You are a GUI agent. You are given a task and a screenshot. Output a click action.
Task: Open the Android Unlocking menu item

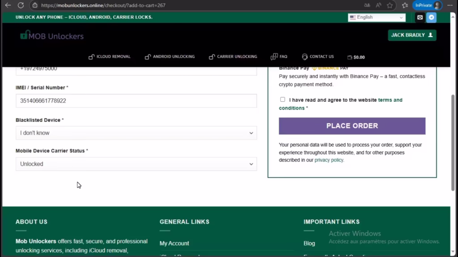[170, 57]
